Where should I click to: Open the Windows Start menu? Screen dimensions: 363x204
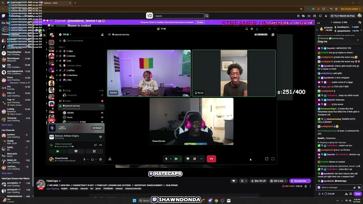pos(134,201)
